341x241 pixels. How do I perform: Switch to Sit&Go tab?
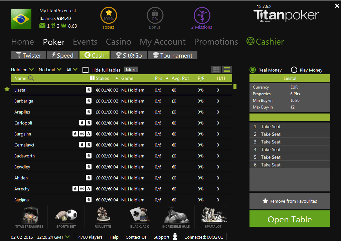pos(129,55)
